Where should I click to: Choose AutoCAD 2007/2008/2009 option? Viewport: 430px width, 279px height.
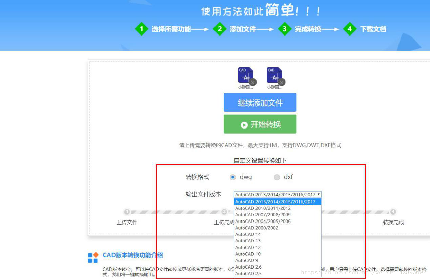(x=278, y=215)
